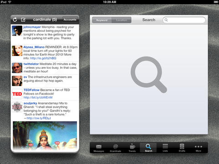Click the souljerky username link
219x164 pixels.
tap(30, 103)
